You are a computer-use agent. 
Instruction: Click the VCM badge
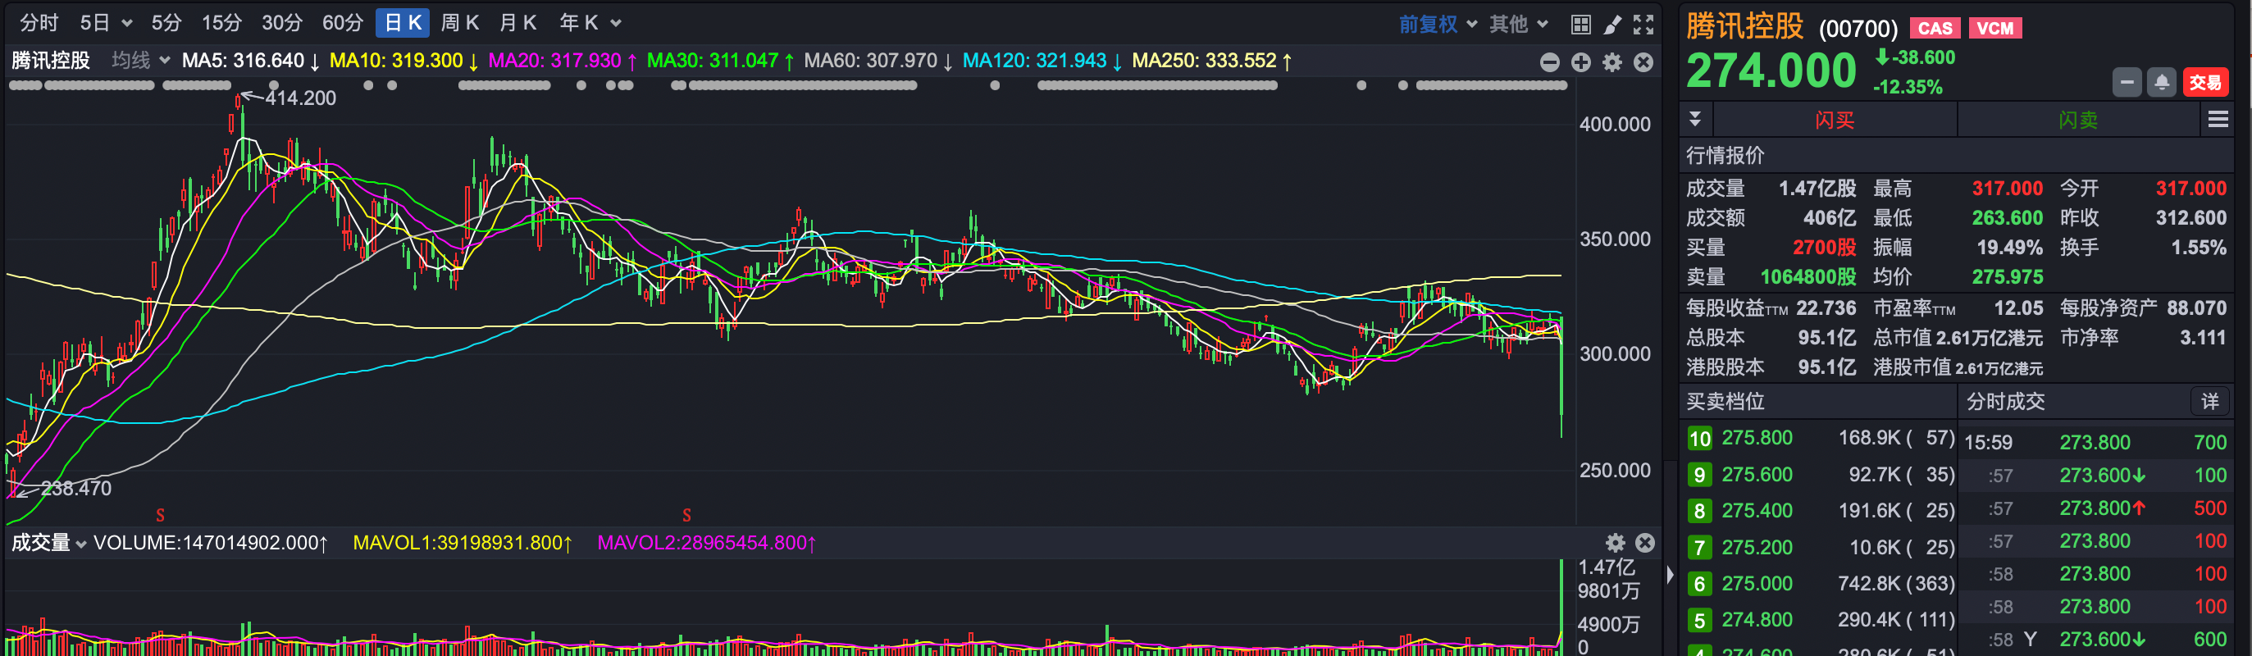[1995, 28]
